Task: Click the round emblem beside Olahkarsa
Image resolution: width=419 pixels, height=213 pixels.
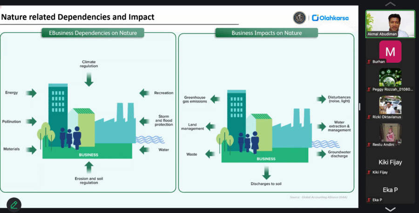Action: click(299, 18)
